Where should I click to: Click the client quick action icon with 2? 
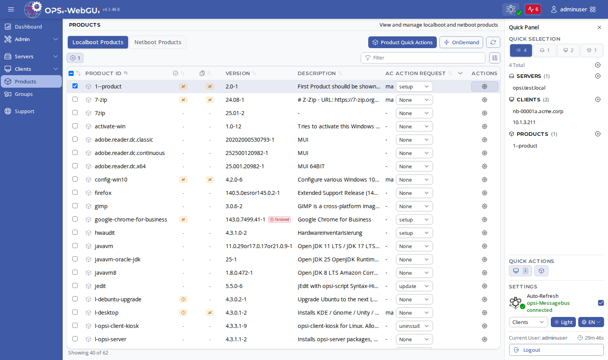click(520, 271)
